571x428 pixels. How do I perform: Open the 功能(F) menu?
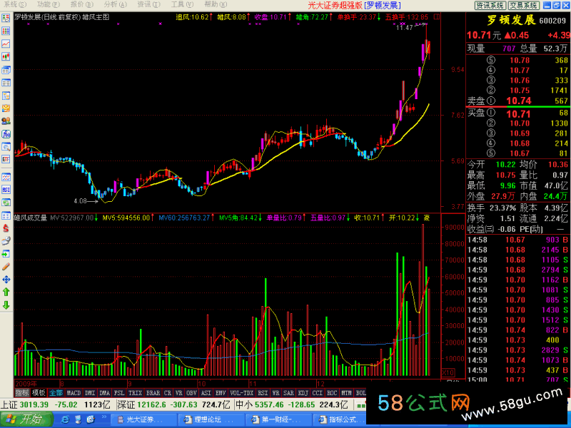coord(49,4)
